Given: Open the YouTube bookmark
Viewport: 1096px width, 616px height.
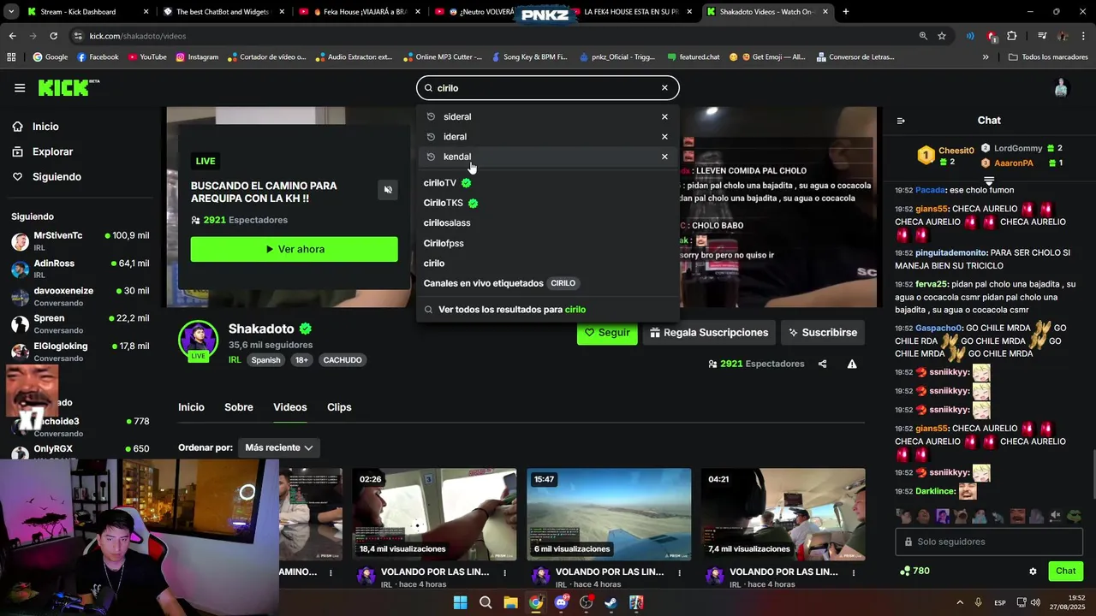Looking at the screenshot, I should click(147, 57).
